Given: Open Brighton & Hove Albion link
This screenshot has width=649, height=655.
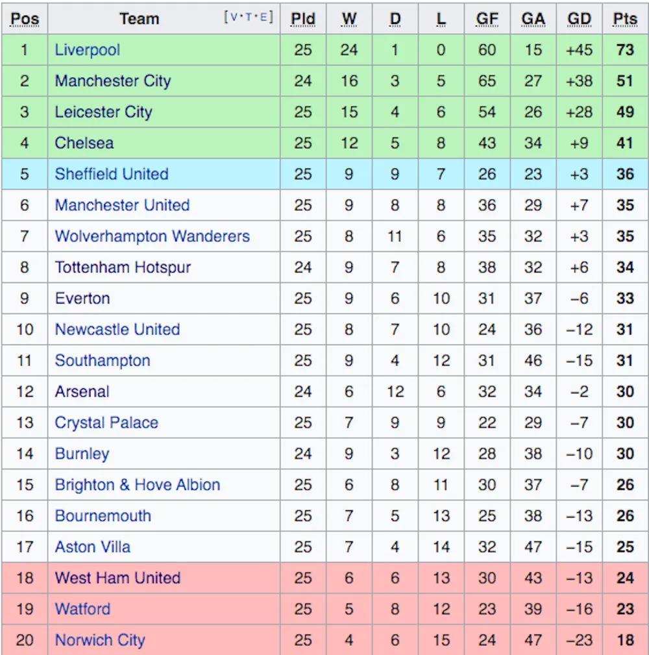Looking at the screenshot, I should pyautogui.click(x=138, y=485).
